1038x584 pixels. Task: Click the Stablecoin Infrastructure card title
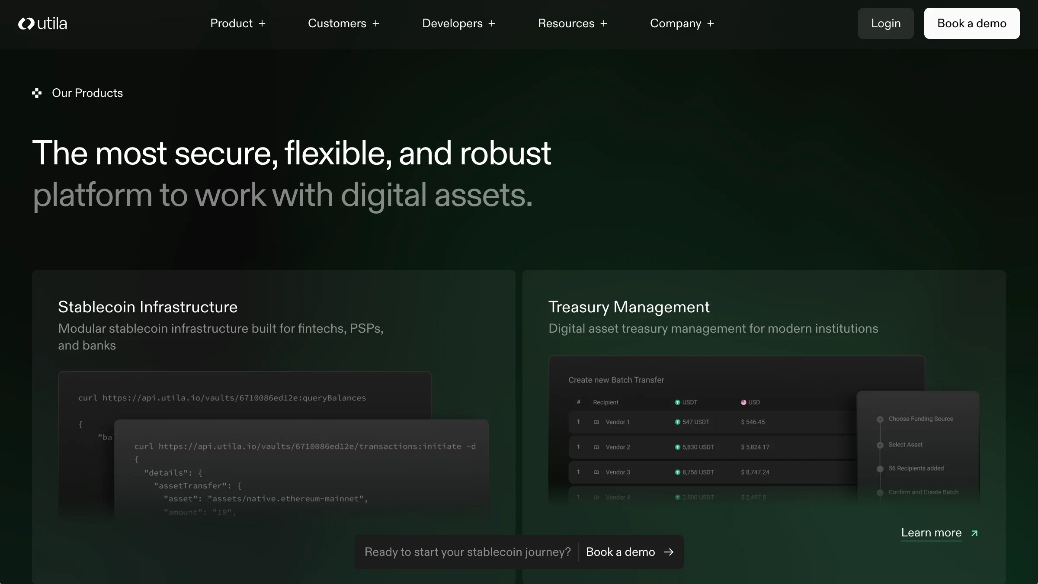click(x=147, y=307)
